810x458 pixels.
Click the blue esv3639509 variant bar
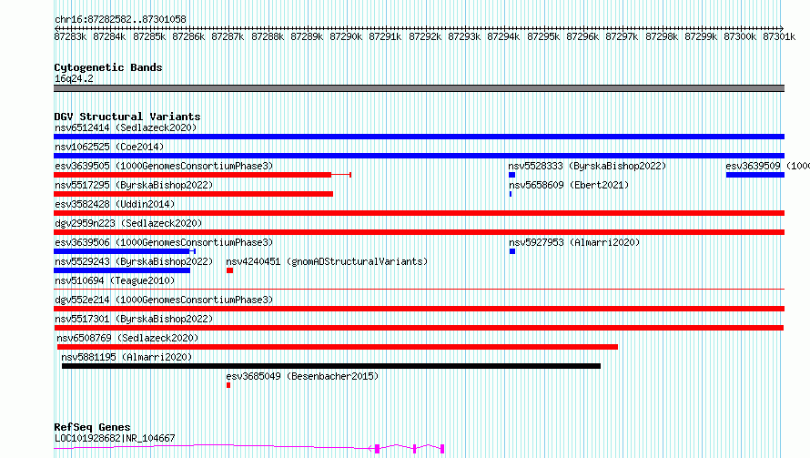[755, 175]
